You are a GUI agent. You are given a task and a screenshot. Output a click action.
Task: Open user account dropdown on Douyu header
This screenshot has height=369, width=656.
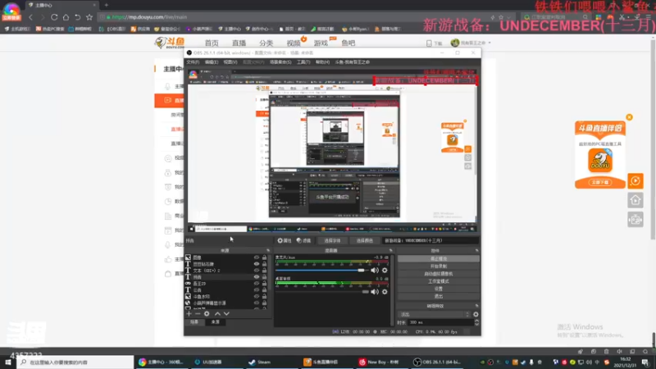point(471,43)
